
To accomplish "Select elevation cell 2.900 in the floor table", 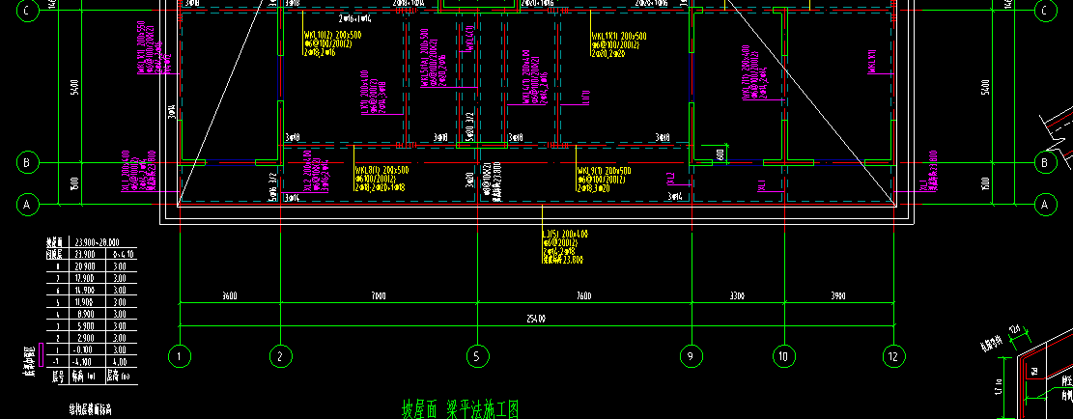I will (84, 338).
